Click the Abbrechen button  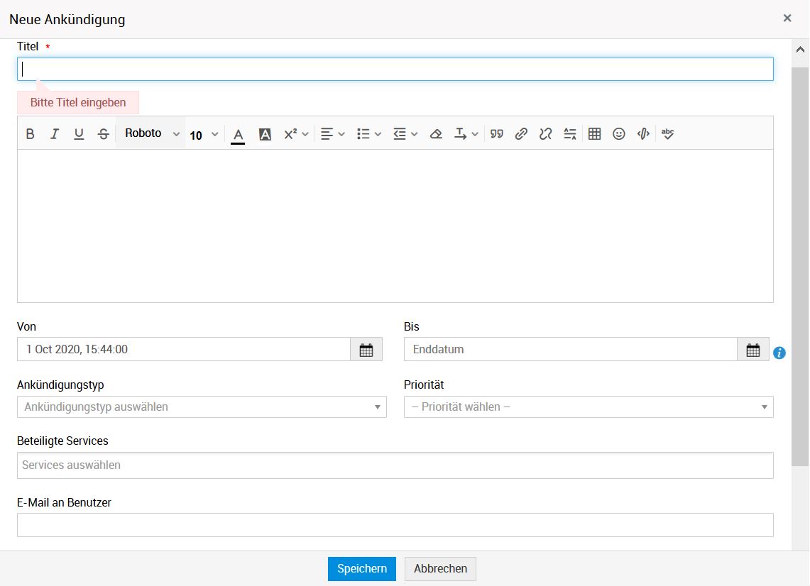tap(441, 568)
